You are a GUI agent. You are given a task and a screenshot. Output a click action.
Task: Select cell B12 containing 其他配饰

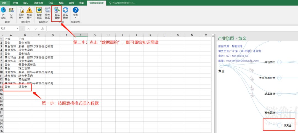(25, 79)
